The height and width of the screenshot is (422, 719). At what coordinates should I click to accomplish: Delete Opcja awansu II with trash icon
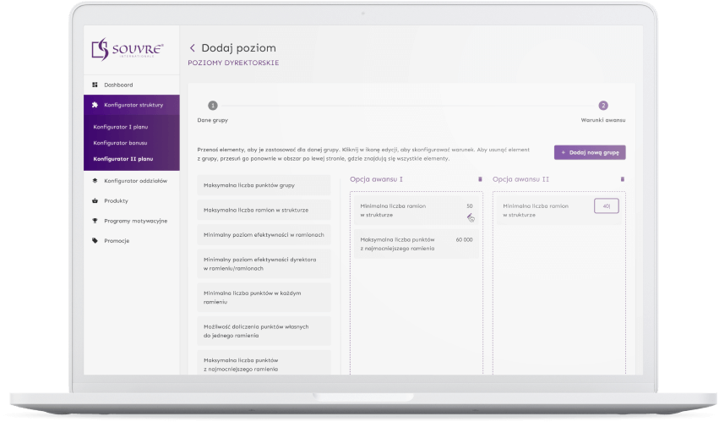tap(623, 179)
